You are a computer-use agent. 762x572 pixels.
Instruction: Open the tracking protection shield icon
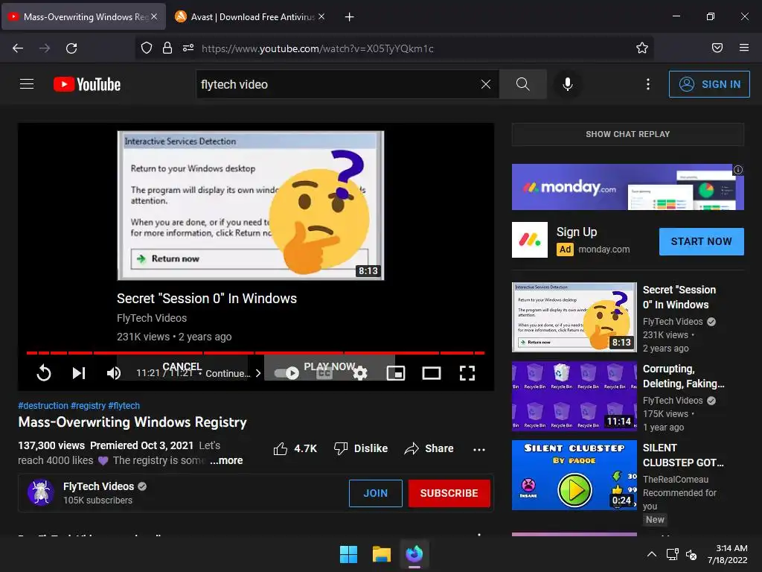click(x=147, y=48)
